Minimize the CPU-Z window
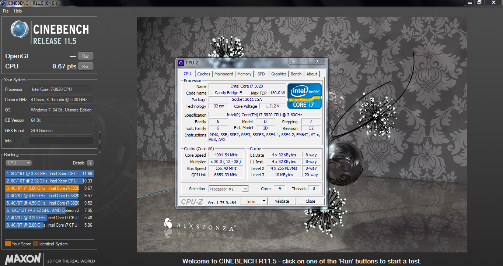 tap(294, 61)
